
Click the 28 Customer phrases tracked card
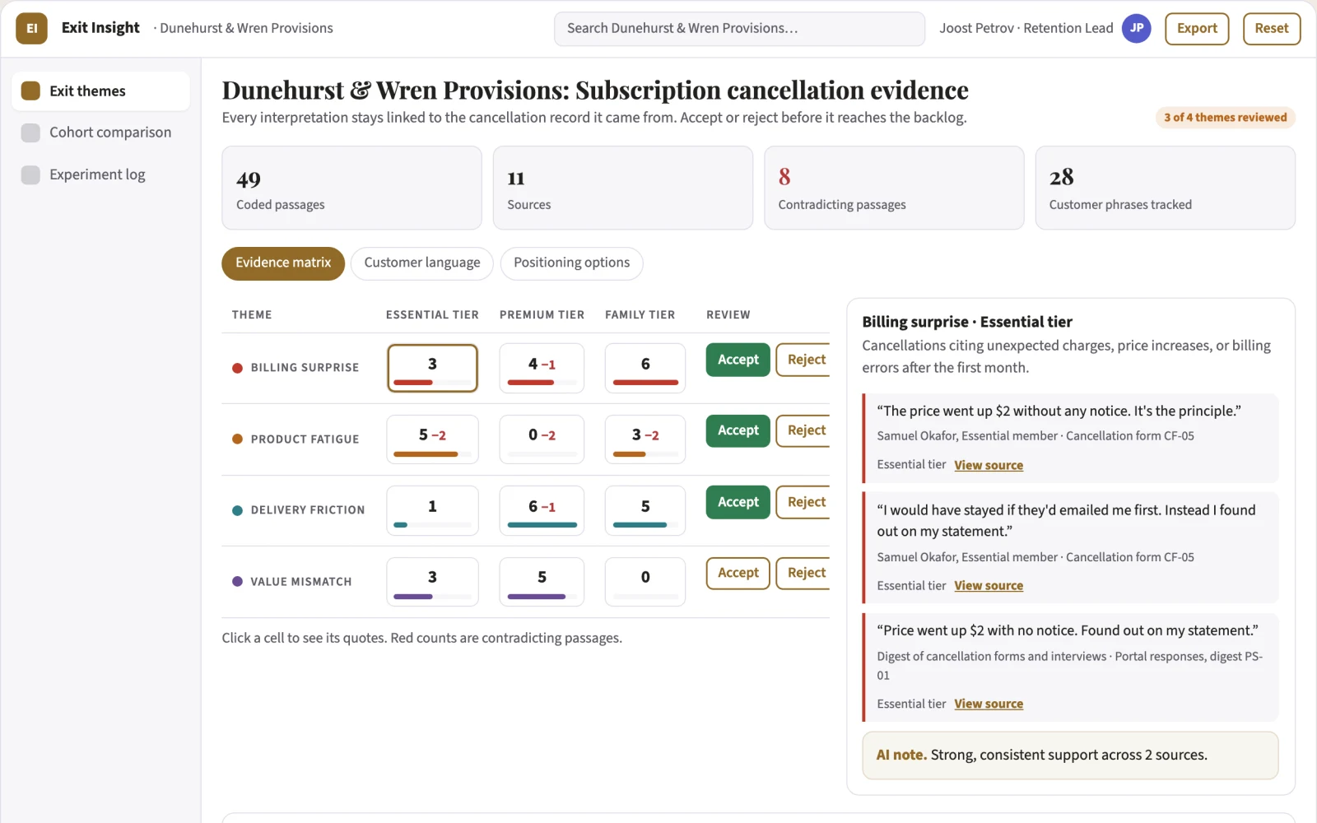(1165, 188)
